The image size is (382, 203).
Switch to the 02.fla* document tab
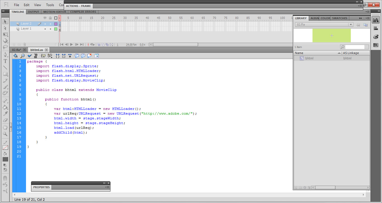(17, 50)
